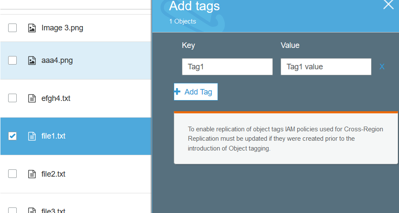This screenshot has height=213, width=399.
Task: Enable the file2.txt checkbox
Action: pyautogui.click(x=13, y=174)
